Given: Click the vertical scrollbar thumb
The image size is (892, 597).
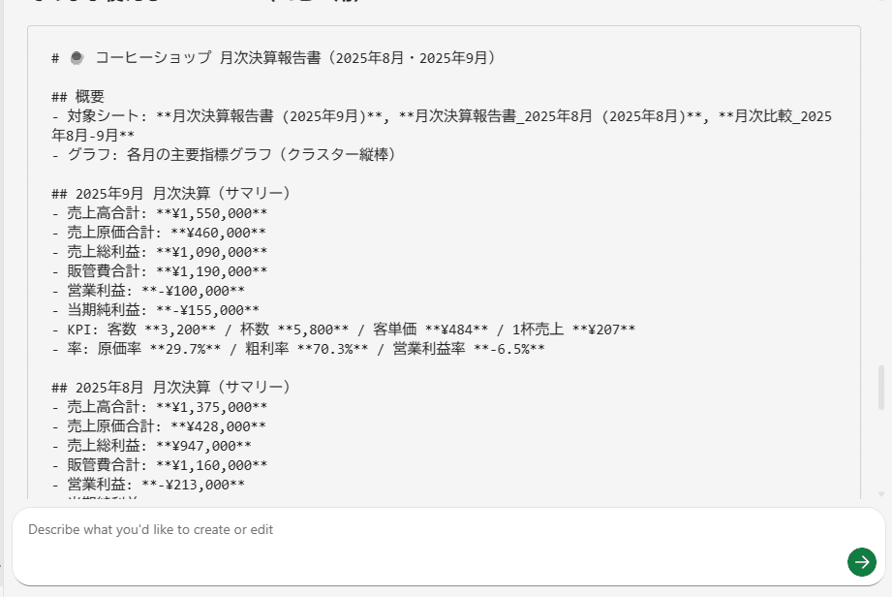Looking at the screenshot, I should [x=880, y=388].
